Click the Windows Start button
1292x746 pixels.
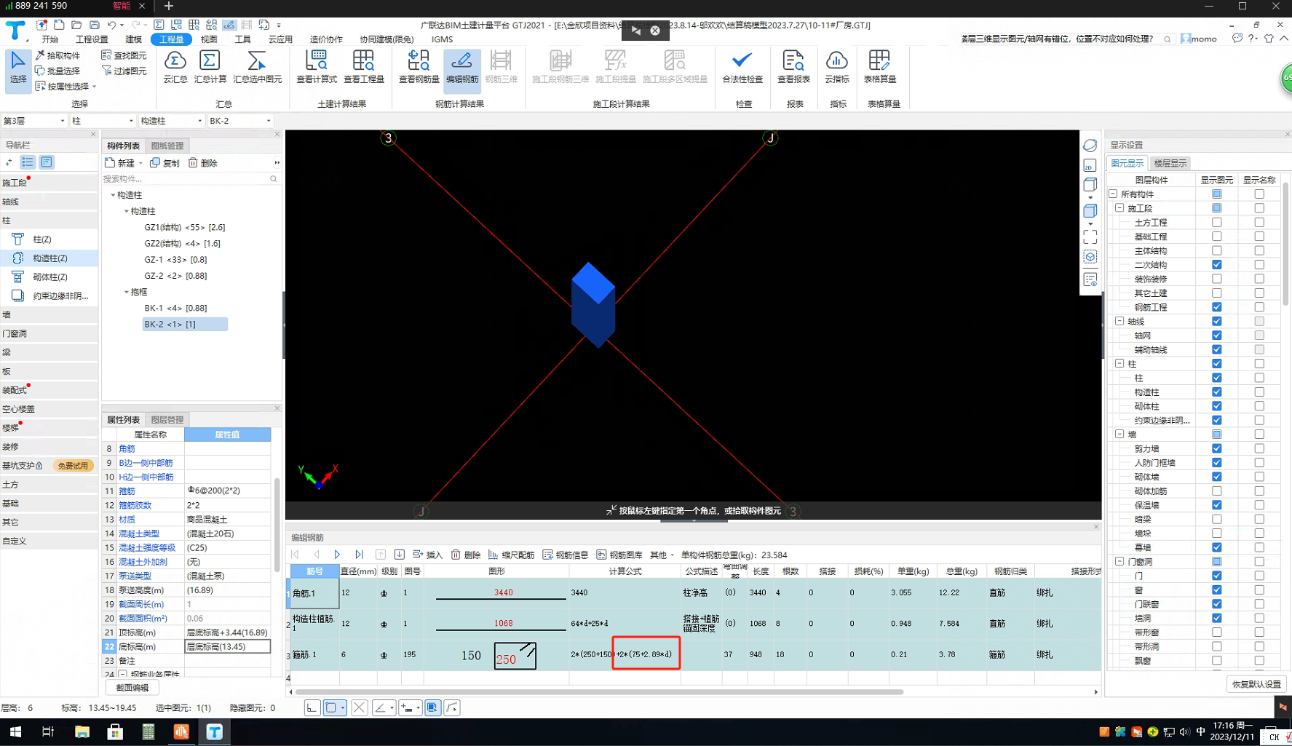point(15,731)
